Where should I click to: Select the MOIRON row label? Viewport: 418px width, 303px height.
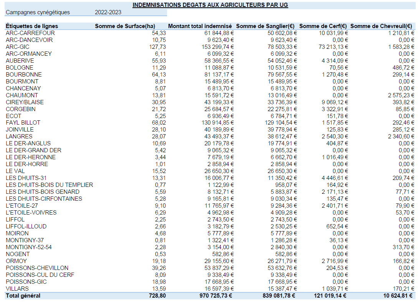(x=17, y=234)
